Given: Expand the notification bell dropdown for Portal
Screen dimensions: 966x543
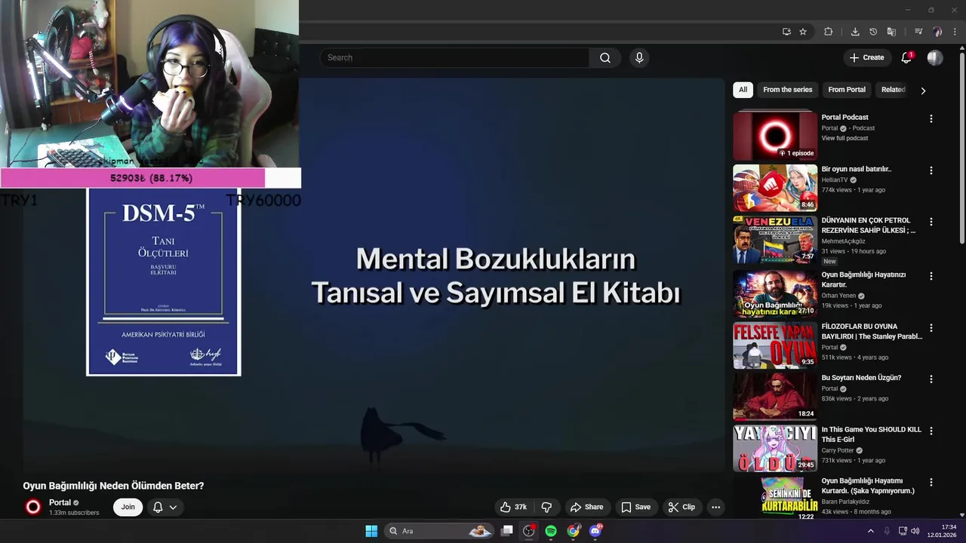Looking at the screenshot, I should pyautogui.click(x=173, y=508).
